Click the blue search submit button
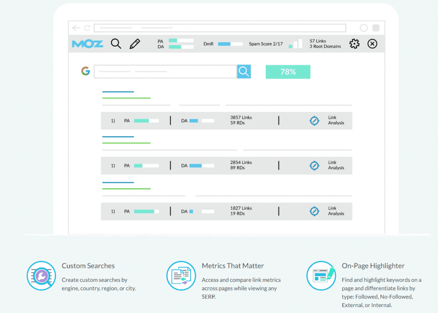This screenshot has height=313, width=438. tap(244, 71)
